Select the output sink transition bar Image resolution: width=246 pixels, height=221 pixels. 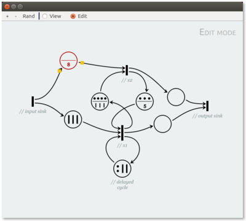click(207, 106)
